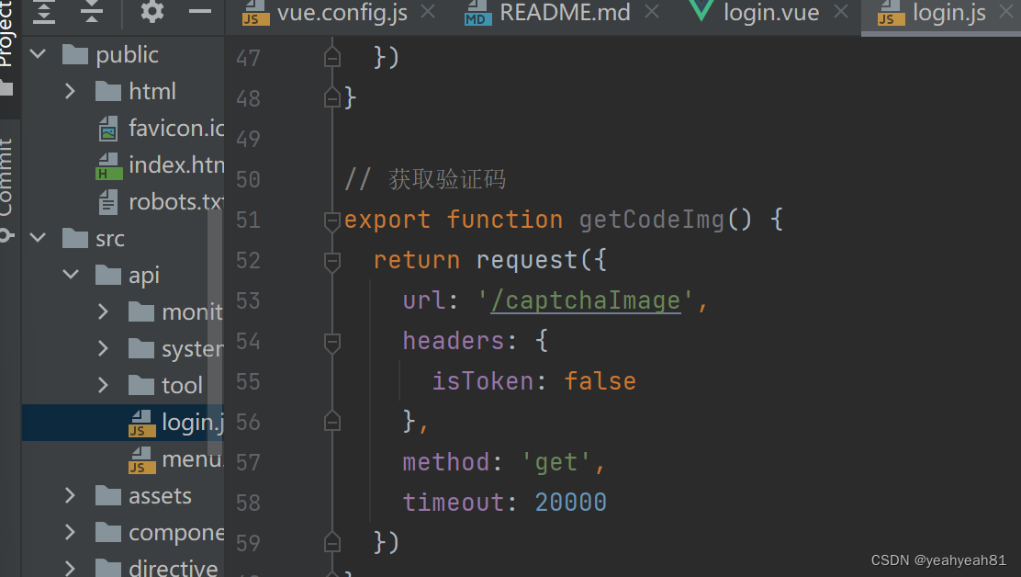The image size is (1021, 577).
Task: Fold the getCodeImg function at line 51
Action: point(332,221)
